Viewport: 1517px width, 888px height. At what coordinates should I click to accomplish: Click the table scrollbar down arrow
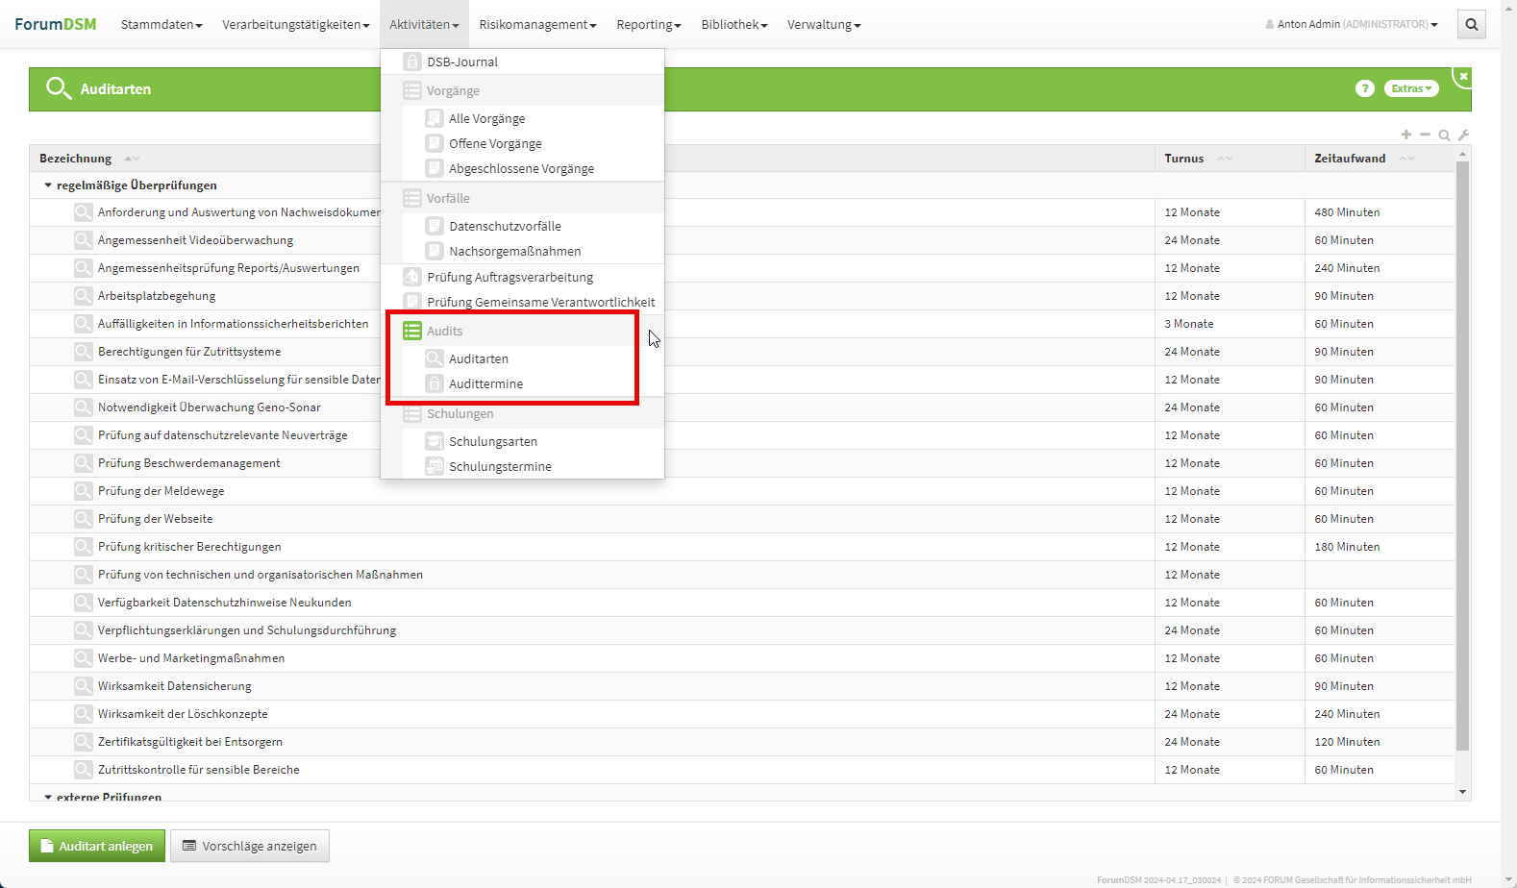[1462, 792]
